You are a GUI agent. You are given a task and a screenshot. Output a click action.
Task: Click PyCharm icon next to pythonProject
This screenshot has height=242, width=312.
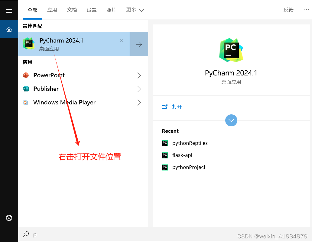(165, 167)
